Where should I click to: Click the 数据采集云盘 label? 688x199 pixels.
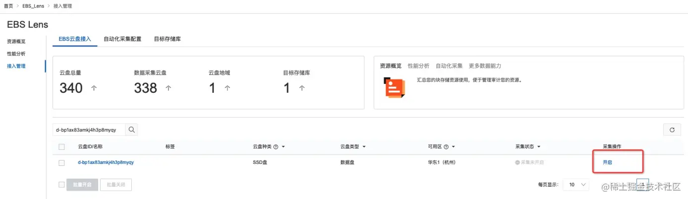point(150,73)
